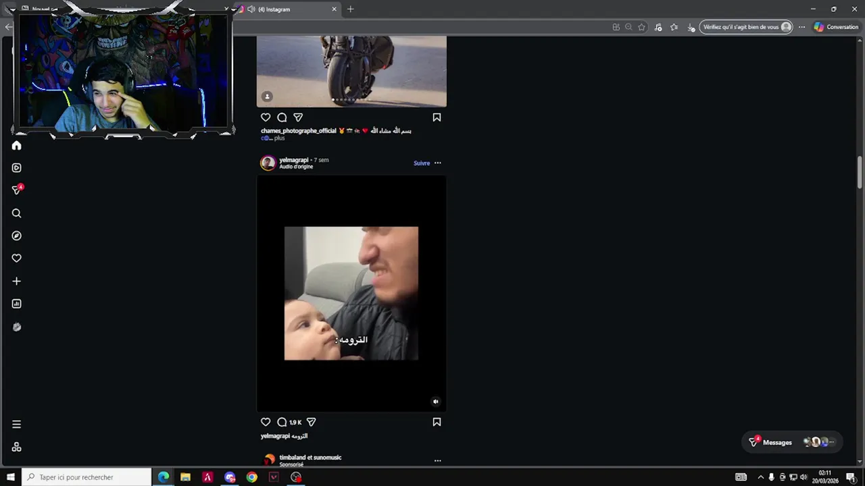Expand caption with the plus link
Image resolution: width=865 pixels, height=486 pixels.
point(279,138)
